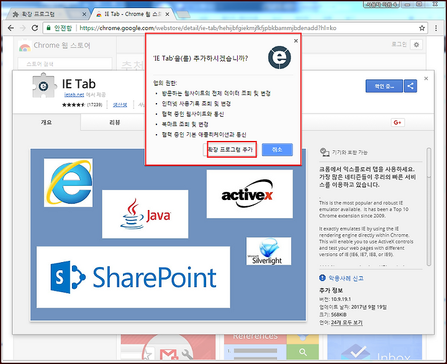
Task: Close the add-extension dialog with X
Action: [x=296, y=41]
